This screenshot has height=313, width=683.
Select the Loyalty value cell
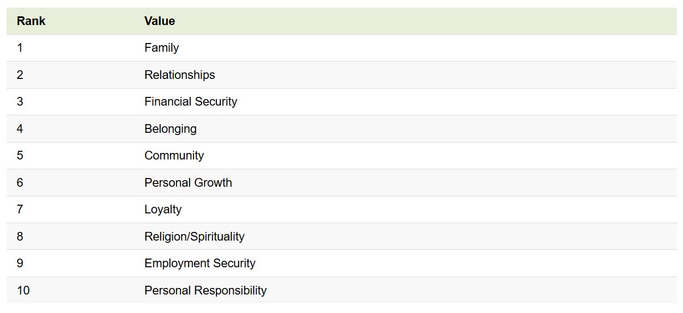coord(163,210)
